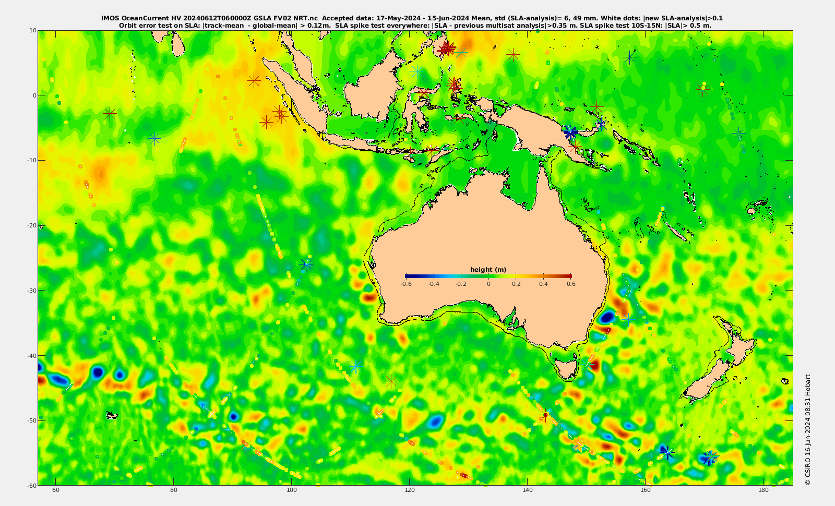Click the latitude axis label '-20'

(x=32, y=225)
